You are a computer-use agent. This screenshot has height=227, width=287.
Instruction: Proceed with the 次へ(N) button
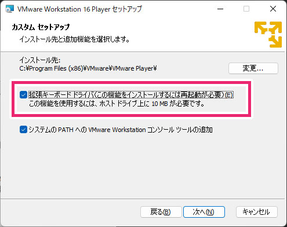204,212
